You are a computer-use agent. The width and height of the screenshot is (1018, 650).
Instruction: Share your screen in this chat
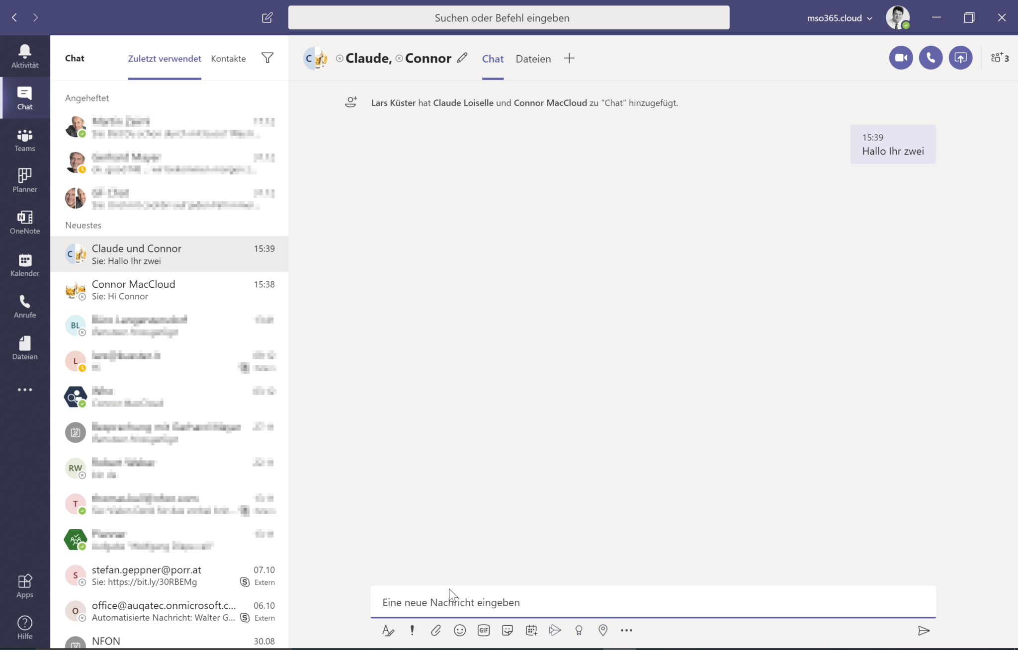point(960,58)
